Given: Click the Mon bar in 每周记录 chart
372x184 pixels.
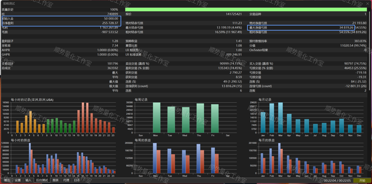Looking at the screenshot, I should (157, 117).
